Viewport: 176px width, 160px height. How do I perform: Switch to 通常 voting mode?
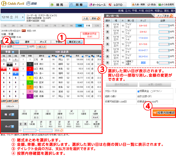[27, 42]
